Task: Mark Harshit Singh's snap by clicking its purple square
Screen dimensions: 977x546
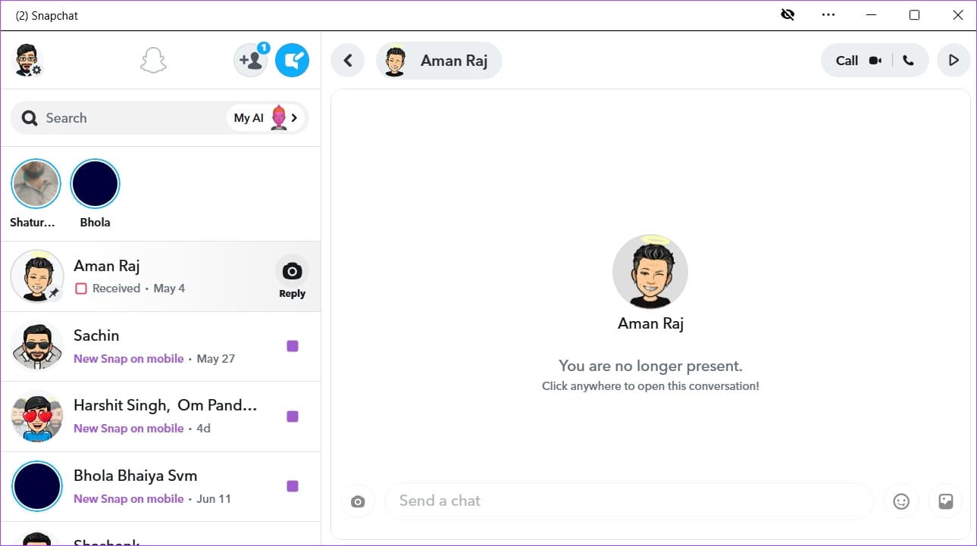Action: coord(293,416)
